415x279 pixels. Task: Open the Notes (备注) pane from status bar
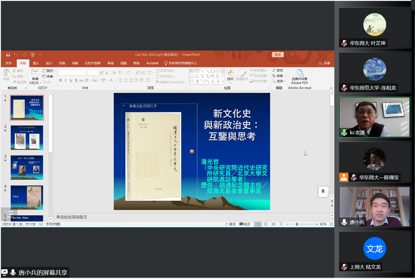pos(230,224)
